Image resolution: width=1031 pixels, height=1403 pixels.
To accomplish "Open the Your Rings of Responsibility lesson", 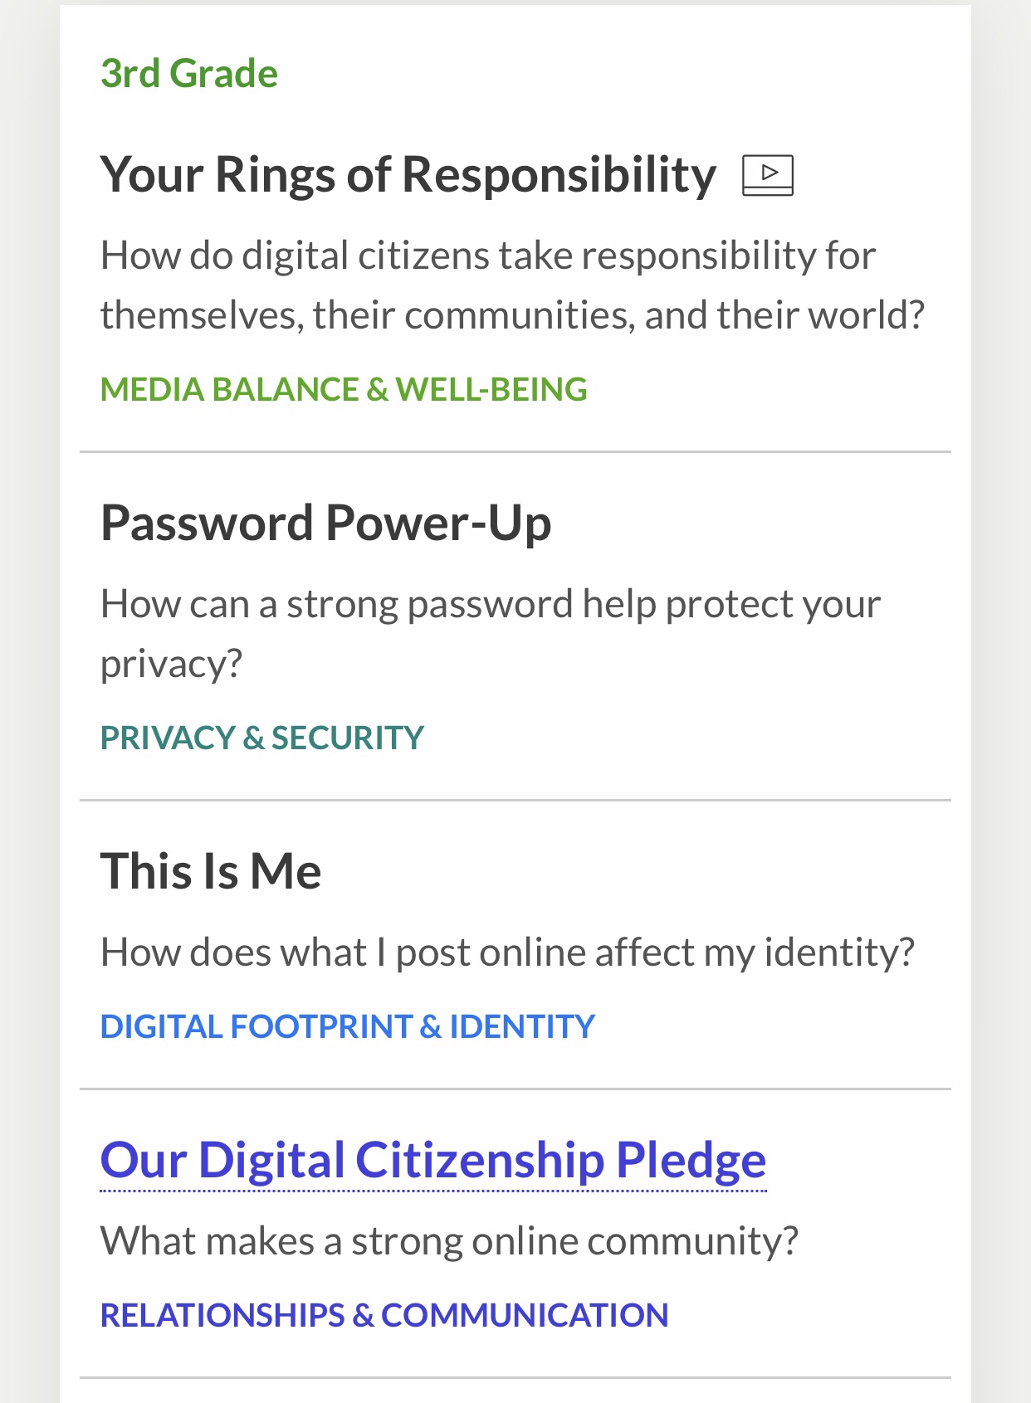I will pos(408,175).
